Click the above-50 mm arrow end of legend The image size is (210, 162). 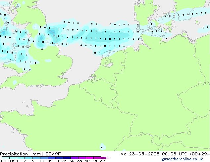coord(105,158)
